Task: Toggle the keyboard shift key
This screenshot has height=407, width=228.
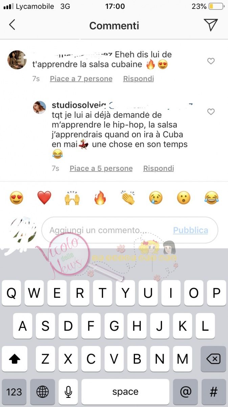Action: coord(15,359)
